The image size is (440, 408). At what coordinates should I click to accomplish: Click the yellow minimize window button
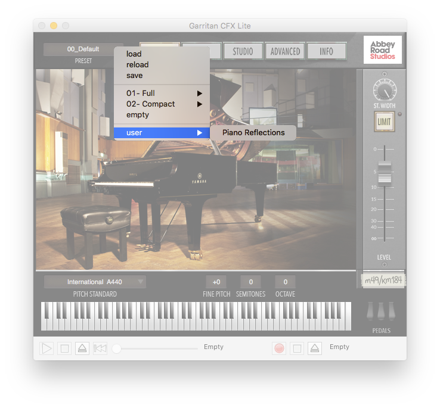coord(54,26)
